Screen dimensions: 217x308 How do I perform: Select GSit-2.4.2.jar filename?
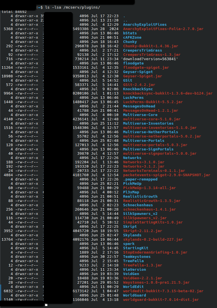pyautogui.click(x=139, y=85)
